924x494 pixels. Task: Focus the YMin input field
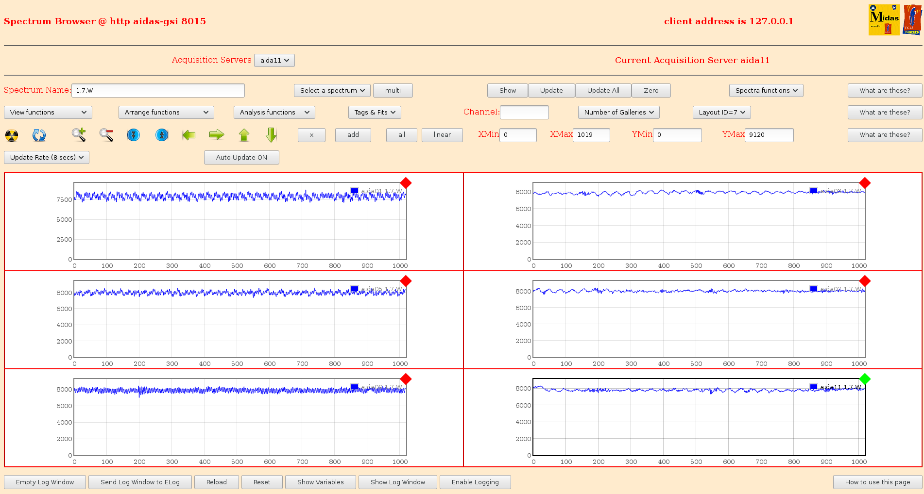[677, 135]
